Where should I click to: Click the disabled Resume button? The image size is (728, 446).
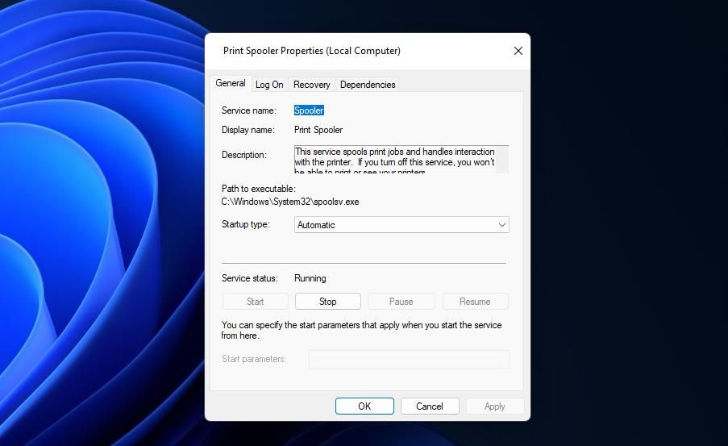[x=475, y=302]
